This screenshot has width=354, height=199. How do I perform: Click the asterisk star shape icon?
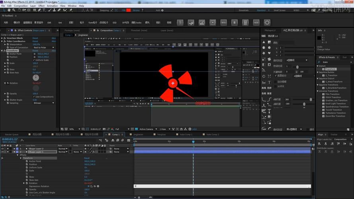coord(264,53)
